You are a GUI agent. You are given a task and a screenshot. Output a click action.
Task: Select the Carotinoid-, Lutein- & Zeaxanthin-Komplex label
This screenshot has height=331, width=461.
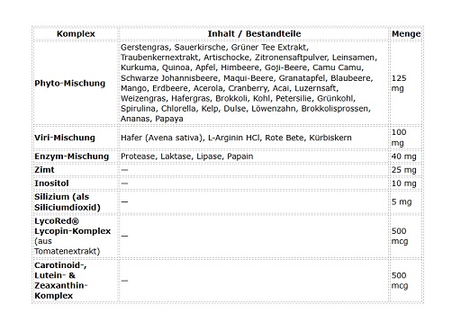point(61,281)
